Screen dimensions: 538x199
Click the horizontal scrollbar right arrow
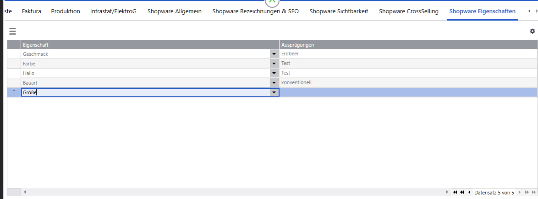point(447,193)
